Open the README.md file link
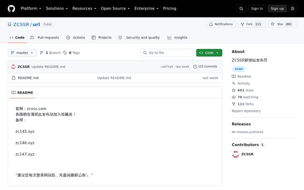 point(28,78)
